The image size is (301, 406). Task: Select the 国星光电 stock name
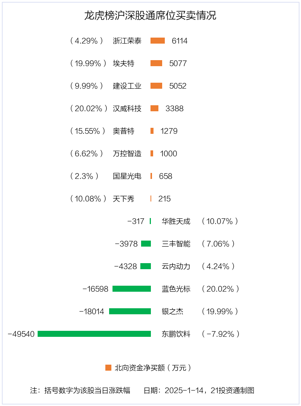point(127,176)
